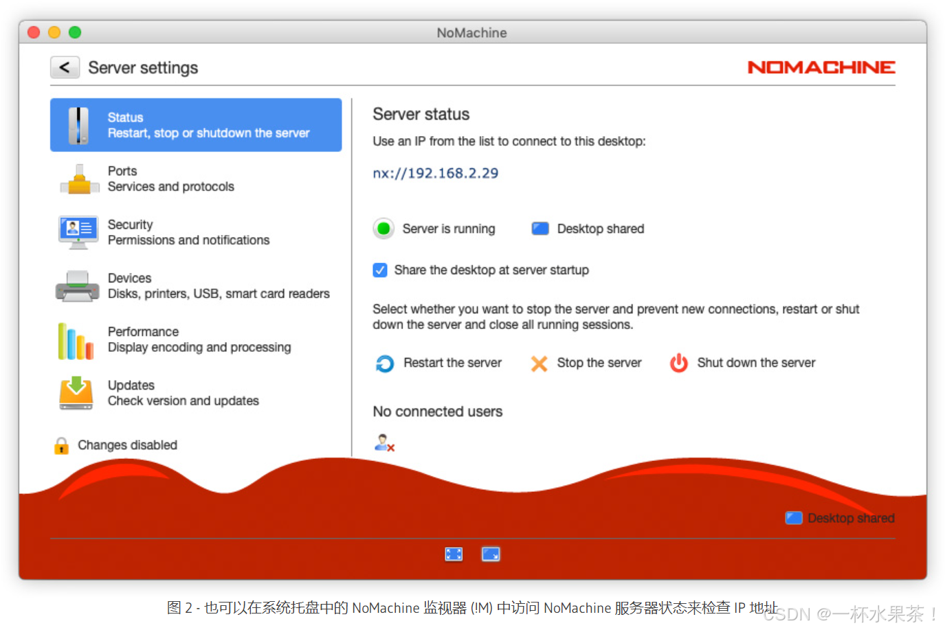Open Performance display encoding section
The height and width of the screenshot is (630, 945).
click(196, 339)
